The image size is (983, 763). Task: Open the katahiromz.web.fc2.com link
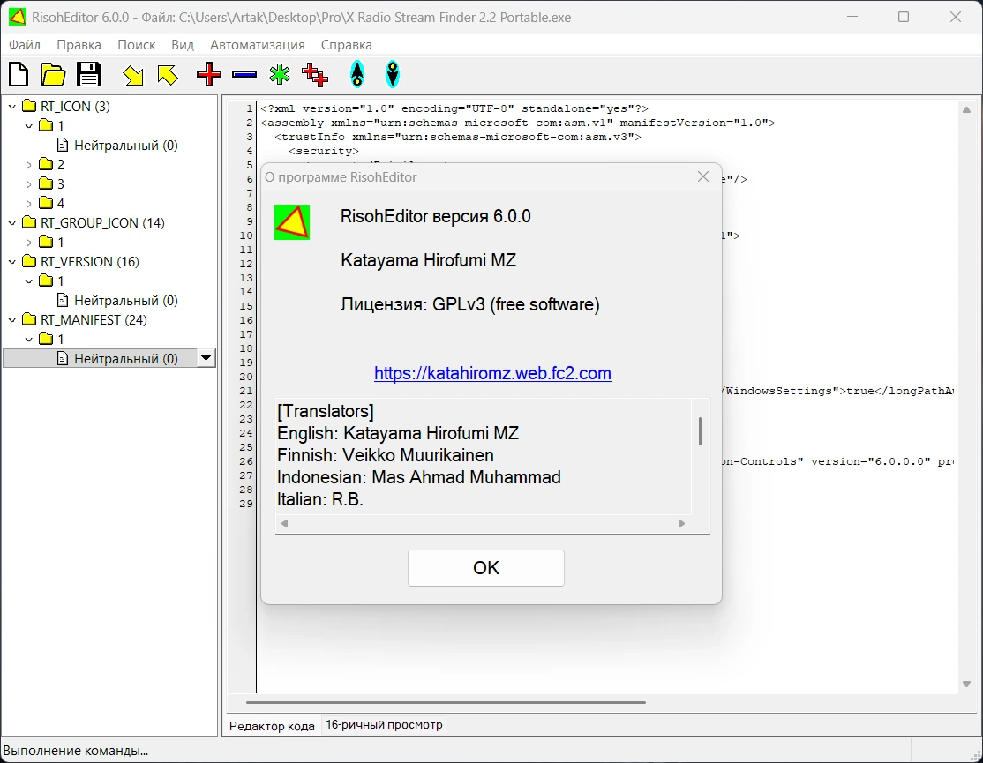point(492,373)
